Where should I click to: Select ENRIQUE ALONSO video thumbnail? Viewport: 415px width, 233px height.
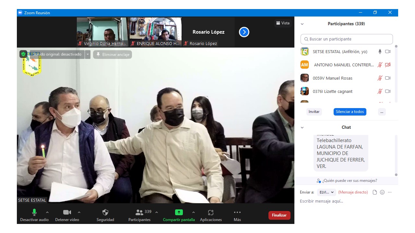coord(155,32)
